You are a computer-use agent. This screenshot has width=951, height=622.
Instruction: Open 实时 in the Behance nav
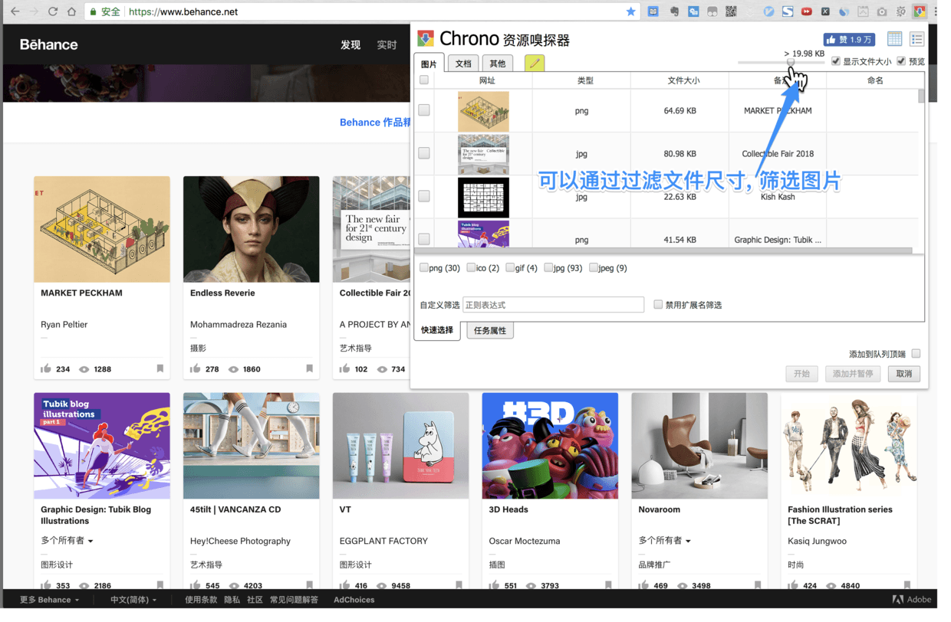click(387, 45)
